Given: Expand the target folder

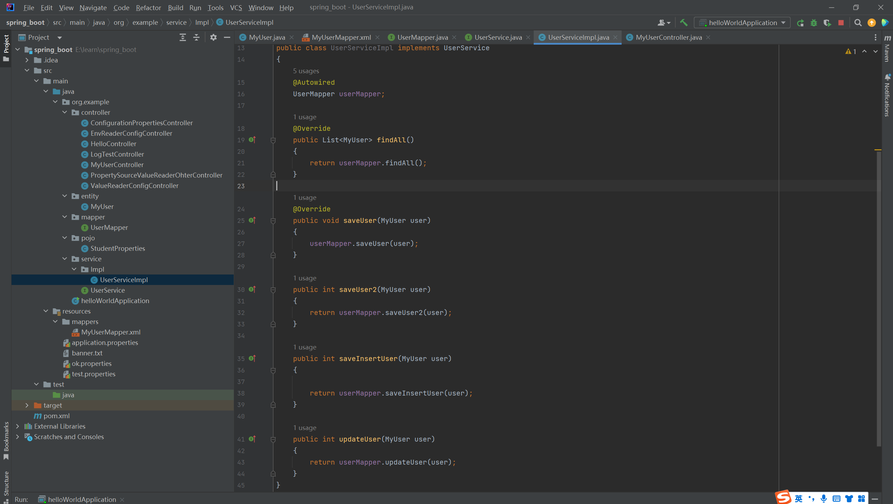Looking at the screenshot, I should pos(27,405).
